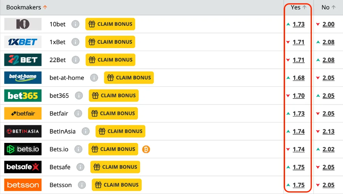Sort by Bookmakers column arrow
Screen dimensions: 343x194
coord(45,7)
